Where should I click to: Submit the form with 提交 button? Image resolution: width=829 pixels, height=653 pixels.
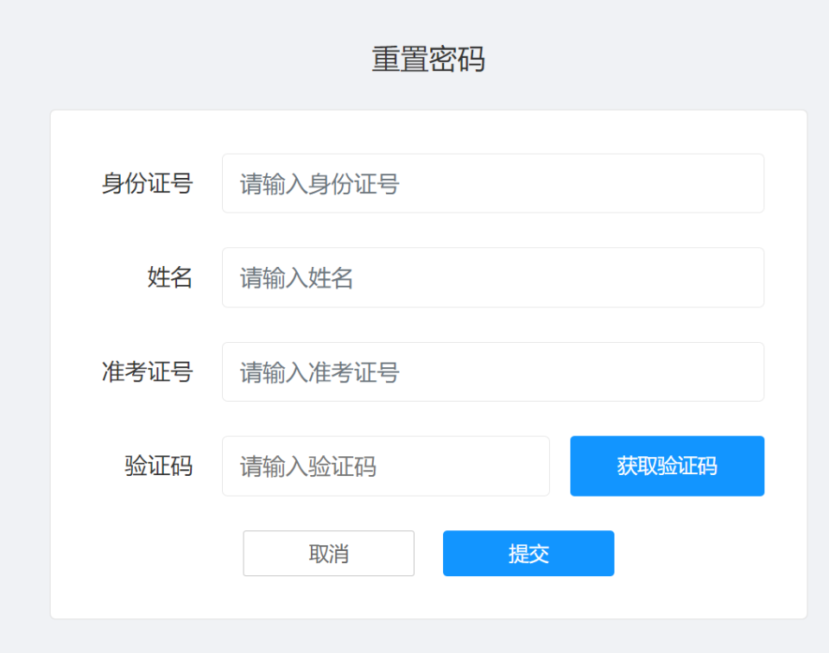[x=528, y=553]
